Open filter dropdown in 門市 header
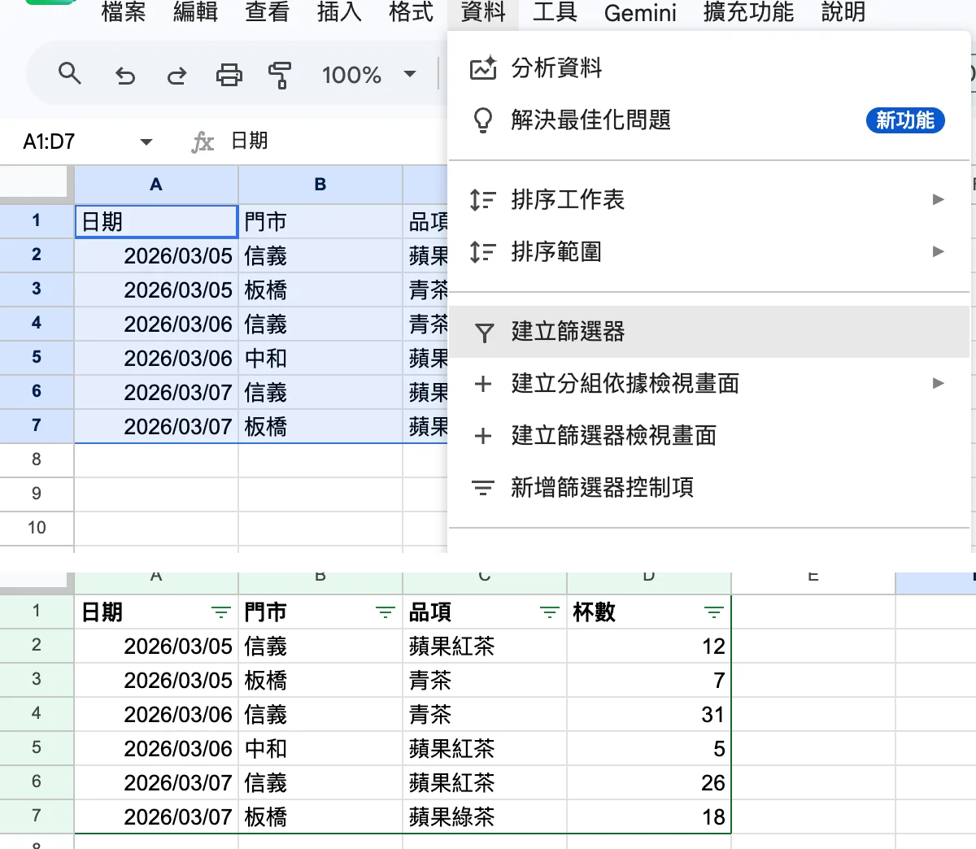 tap(385, 612)
